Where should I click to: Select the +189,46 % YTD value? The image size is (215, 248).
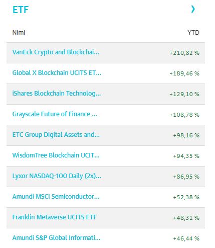184,73
